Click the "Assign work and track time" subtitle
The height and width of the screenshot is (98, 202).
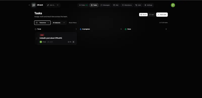(x=51, y=17)
